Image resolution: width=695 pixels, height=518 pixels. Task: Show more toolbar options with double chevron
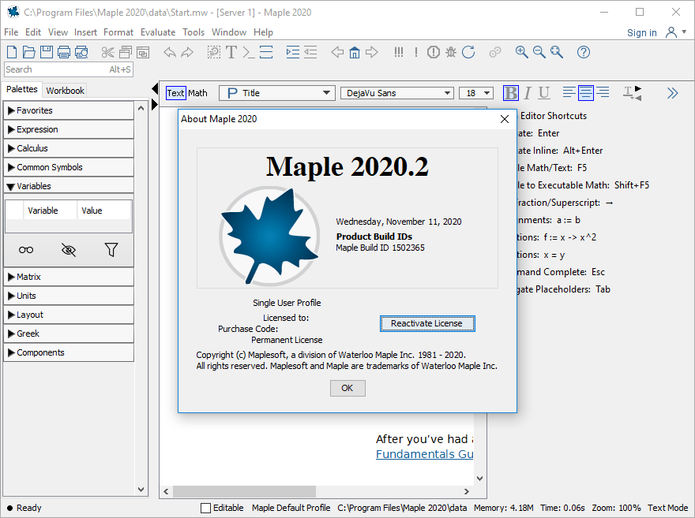672,93
